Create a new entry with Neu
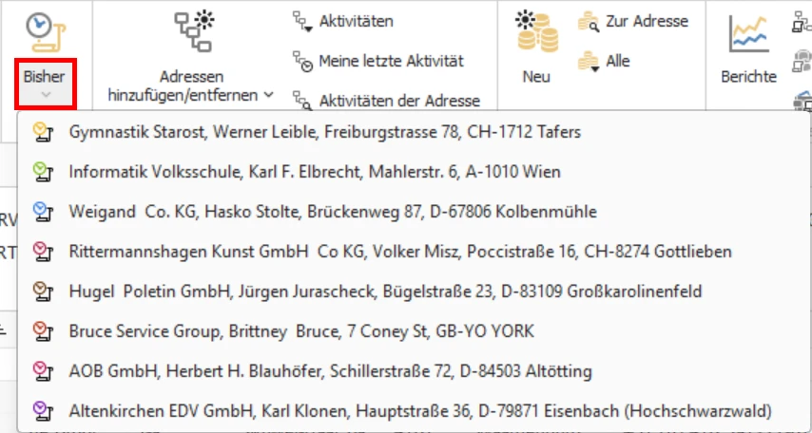The width and height of the screenshot is (812, 433). click(x=536, y=77)
